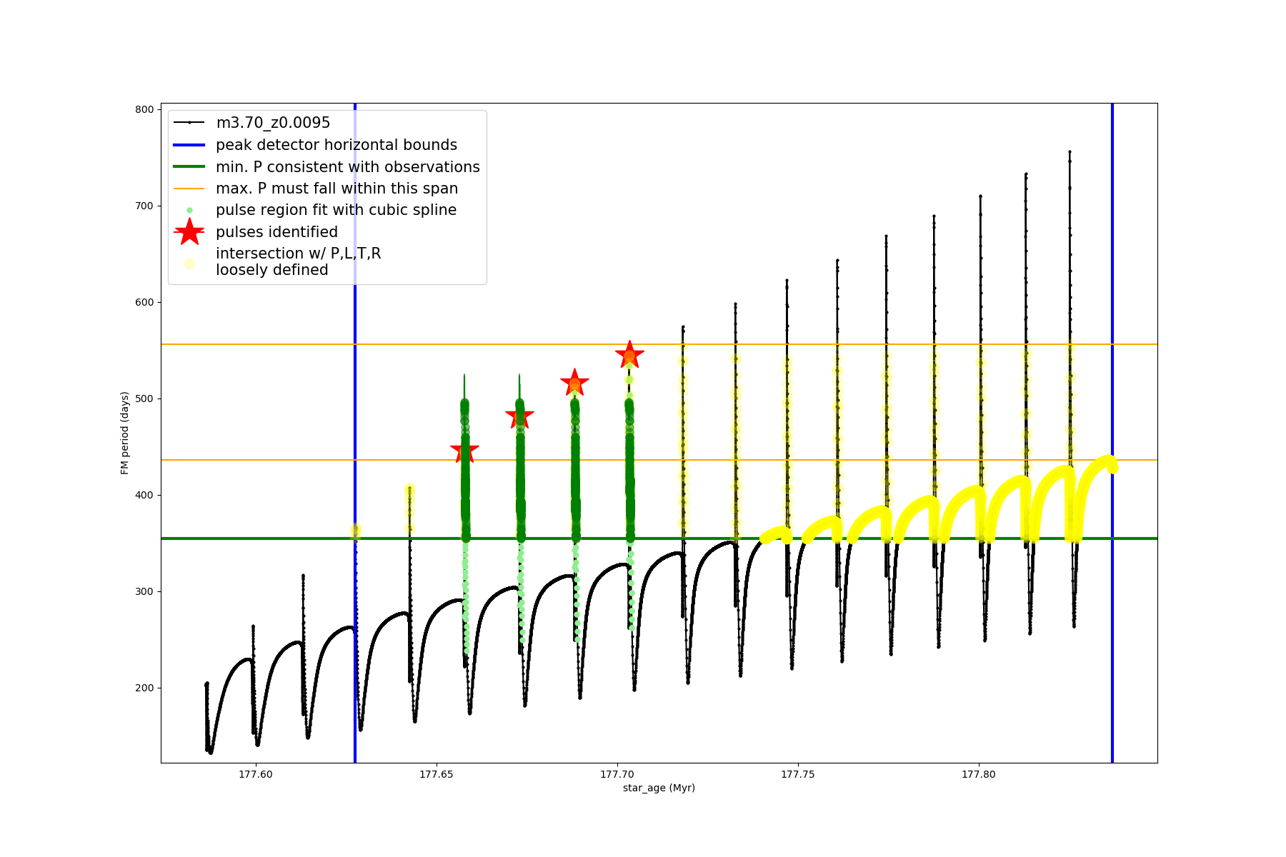
Task: Click the pale yellow dot in the legend
Action: (189, 264)
